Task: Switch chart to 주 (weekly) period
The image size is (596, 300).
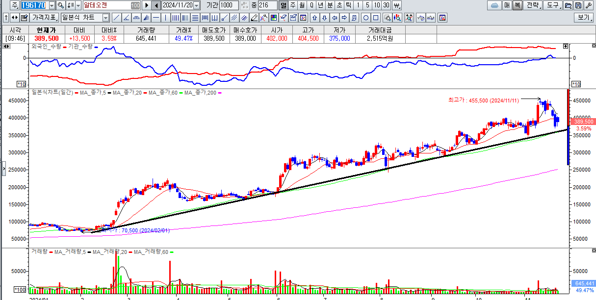Action: click(293, 5)
